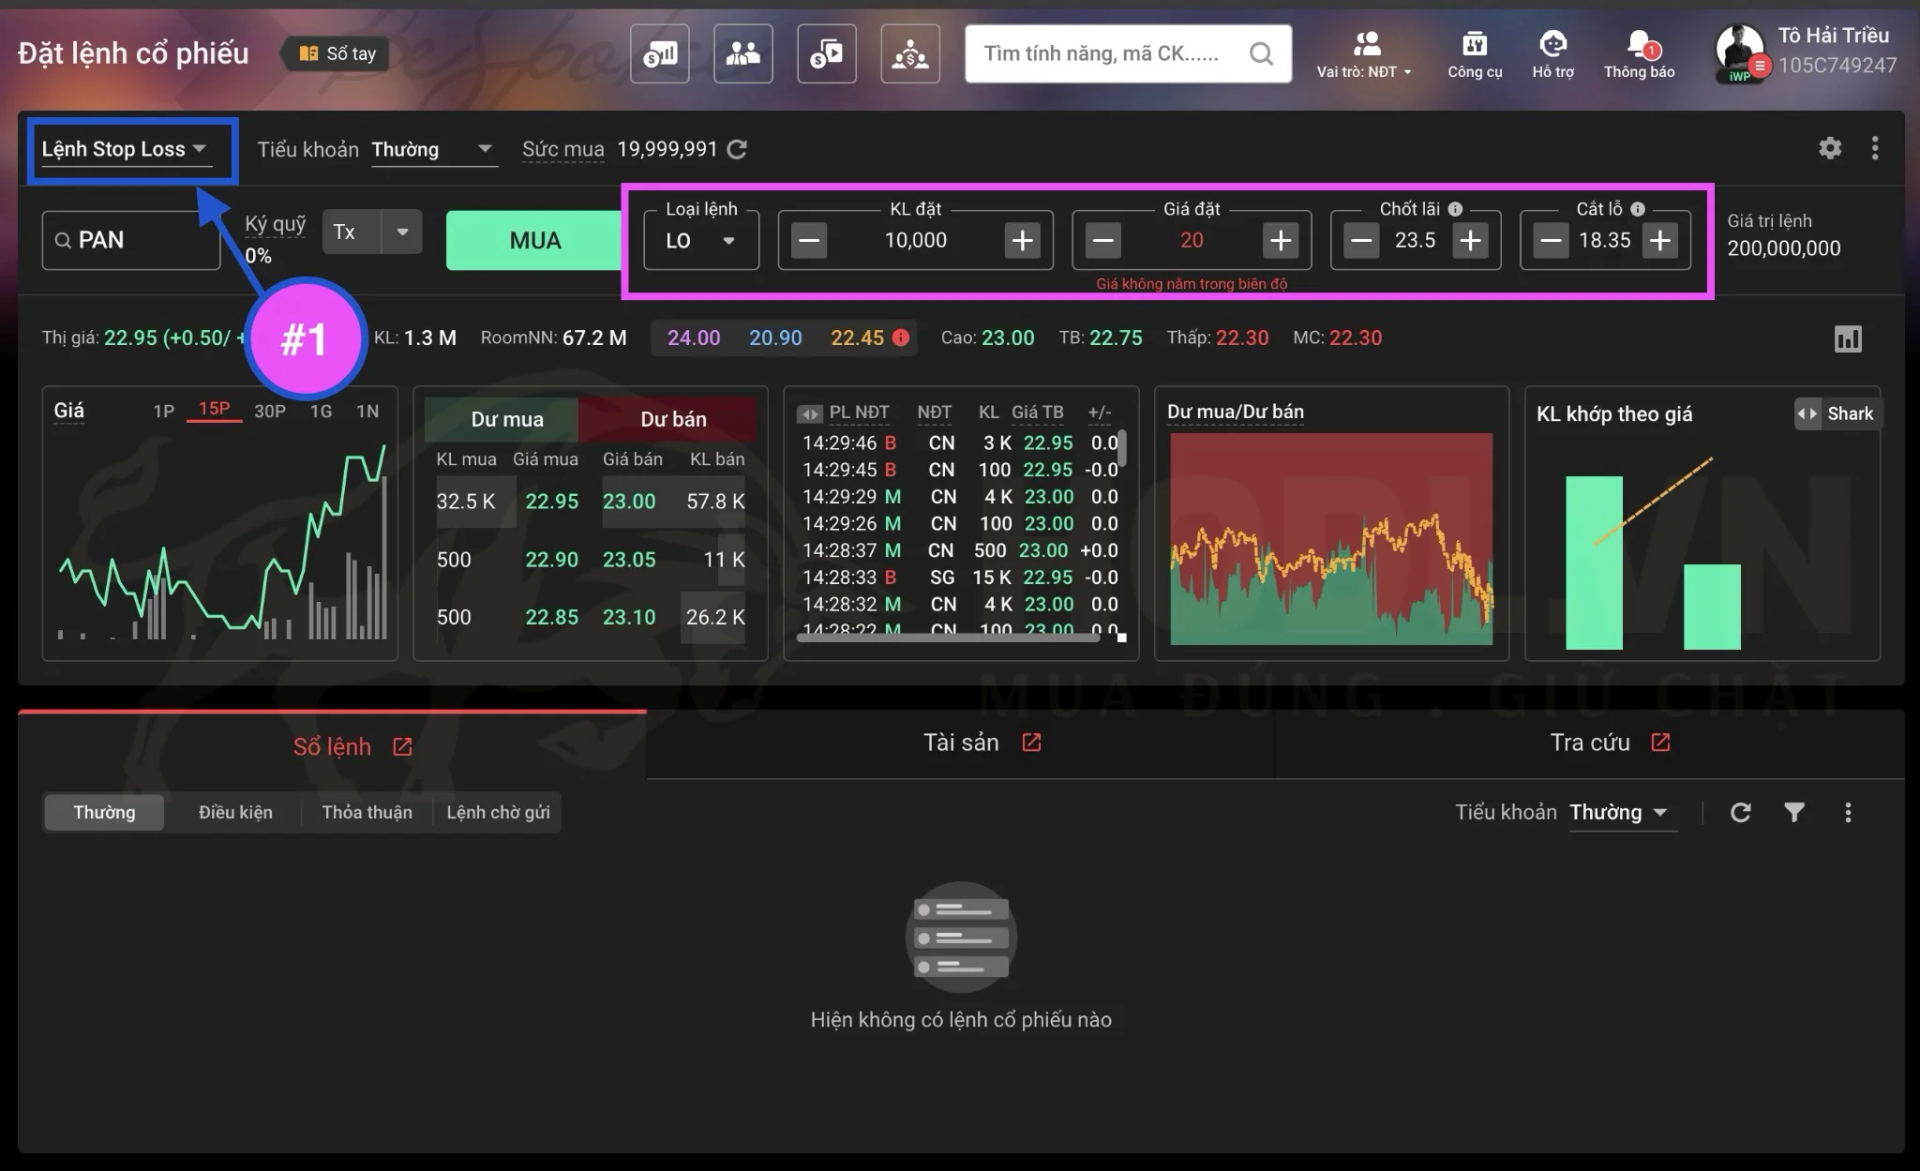
Task: Click the Công cụ tools icon
Action: (1474, 45)
